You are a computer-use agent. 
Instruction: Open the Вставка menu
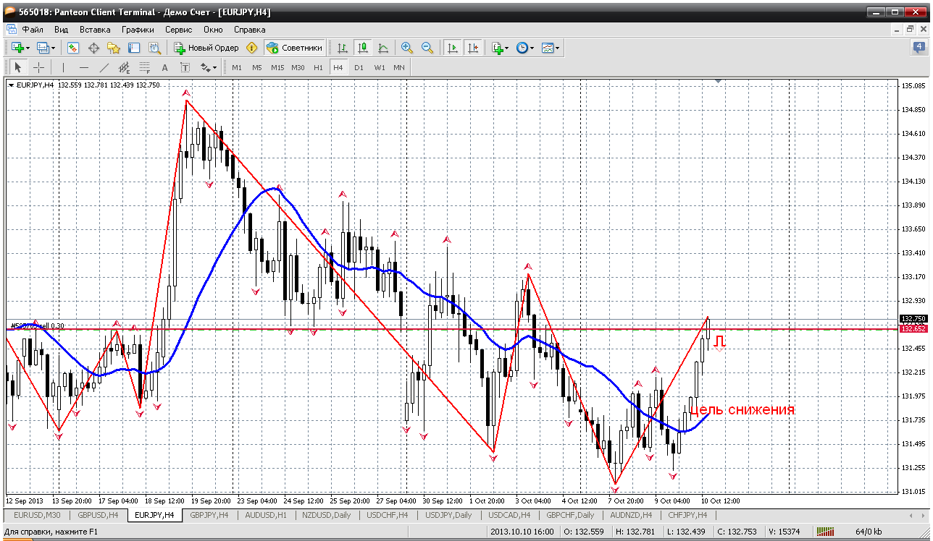click(95, 30)
